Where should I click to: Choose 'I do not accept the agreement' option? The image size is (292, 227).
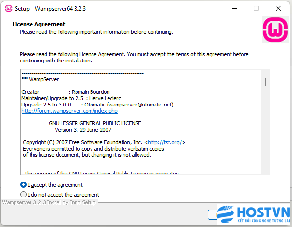click(x=23, y=195)
